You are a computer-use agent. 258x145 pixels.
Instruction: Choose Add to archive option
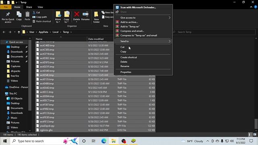[143, 22]
